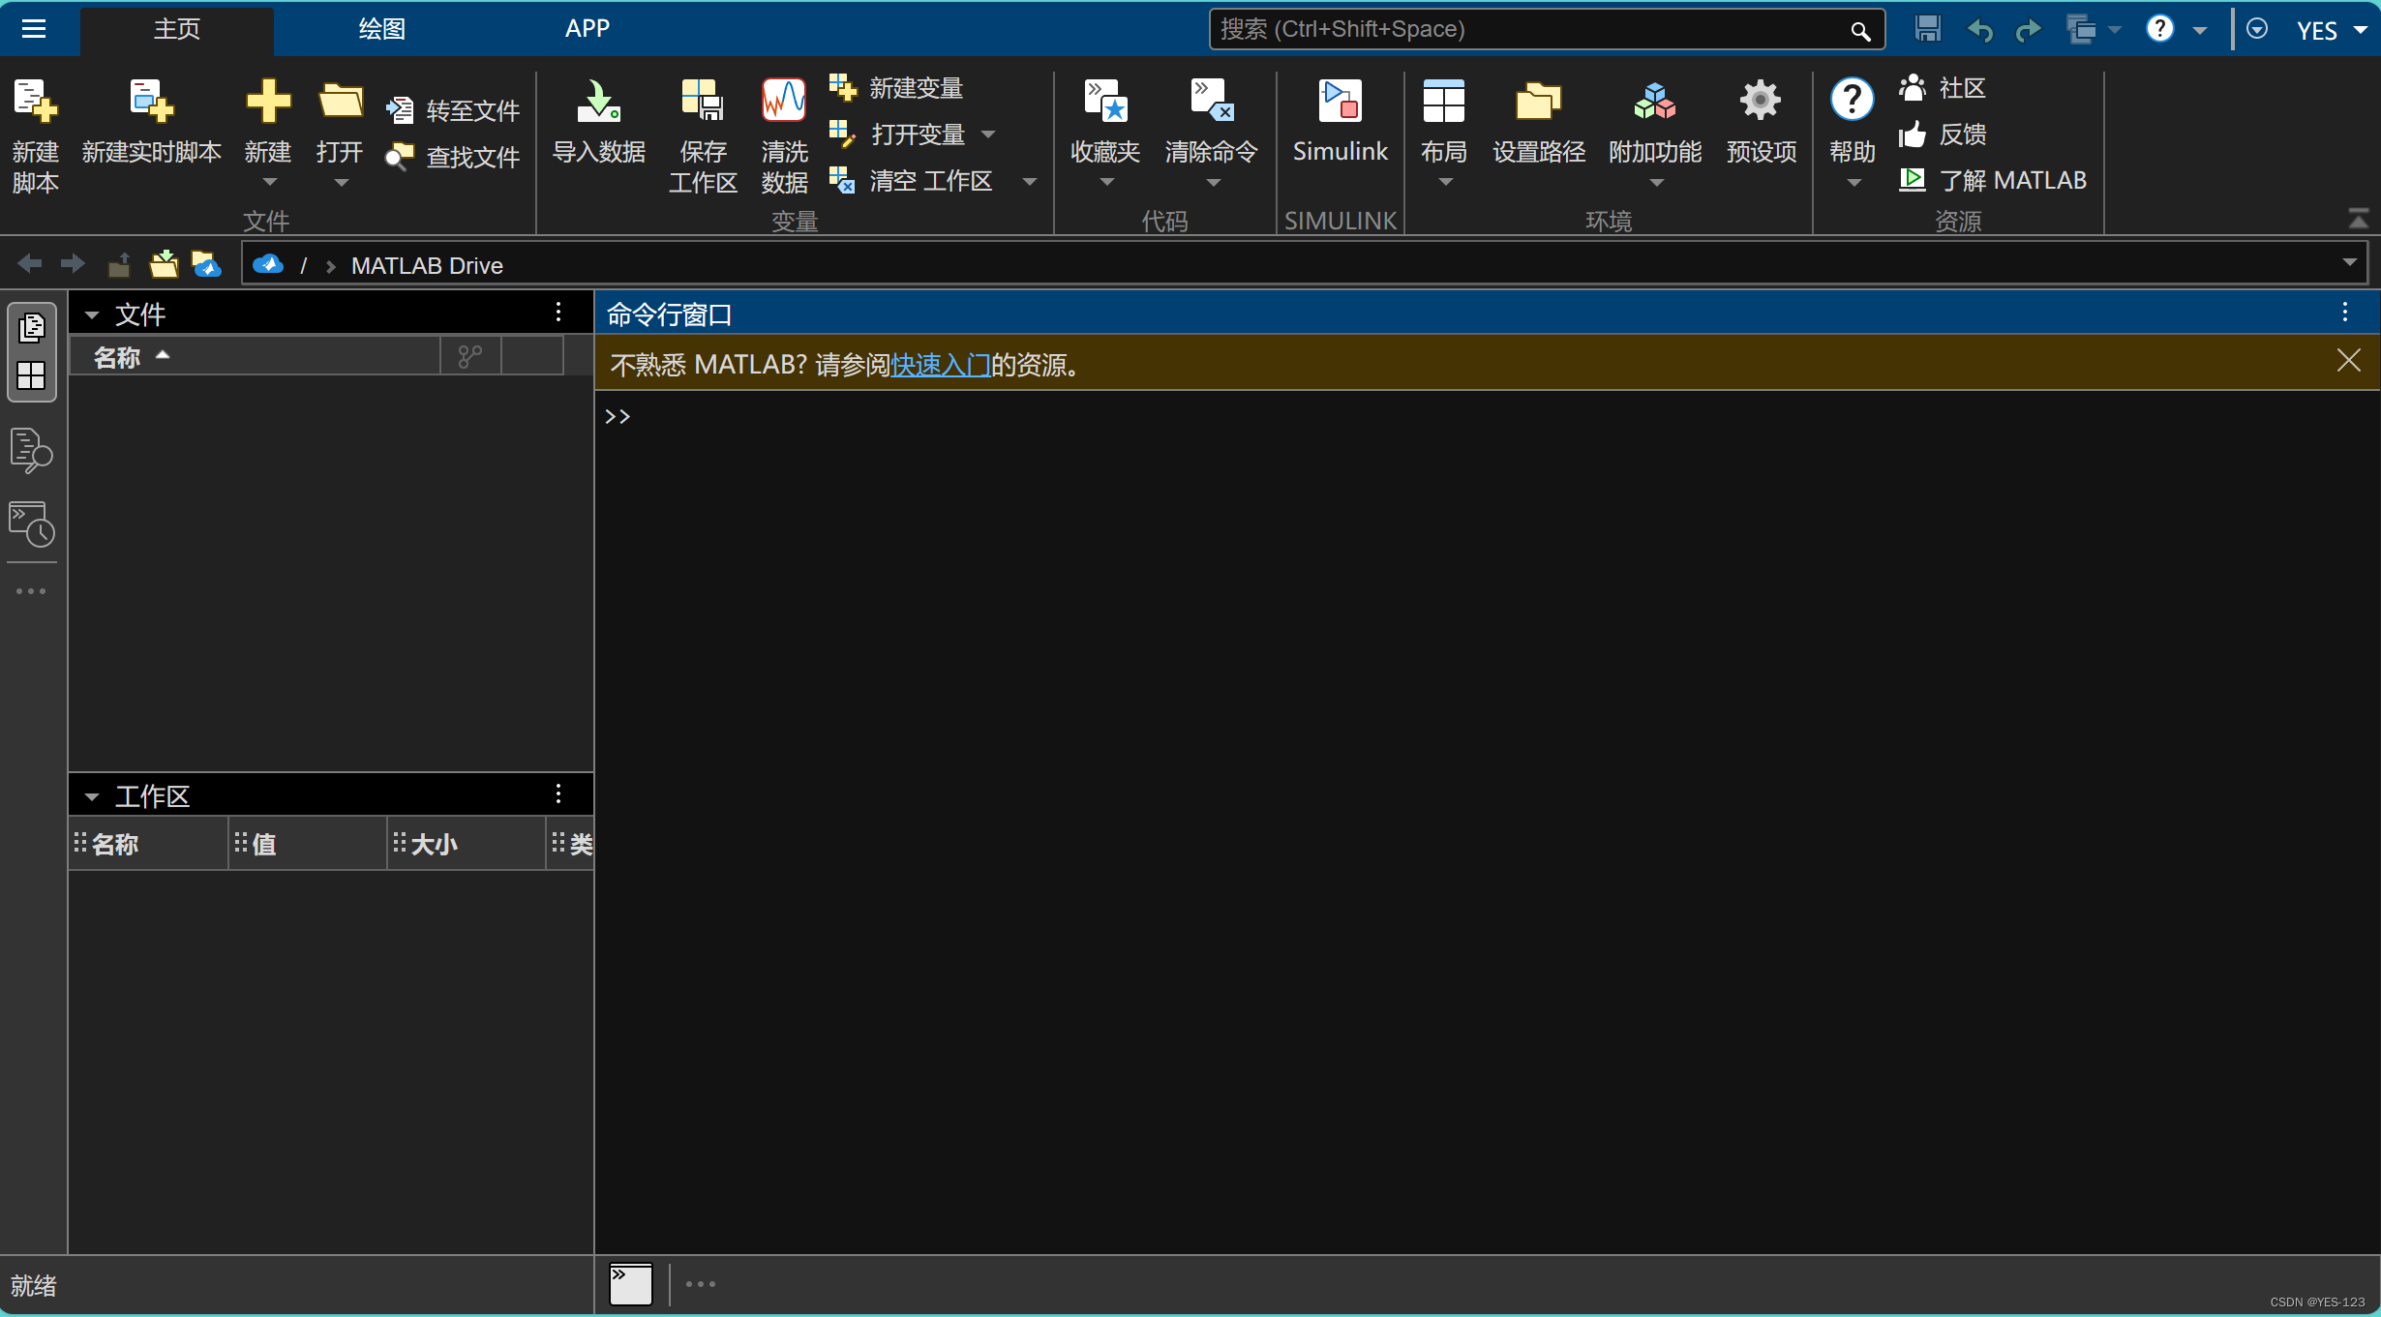Open the 工作区 panel options menu
This screenshot has height=1317, width=2381.
tap(558, 794)
